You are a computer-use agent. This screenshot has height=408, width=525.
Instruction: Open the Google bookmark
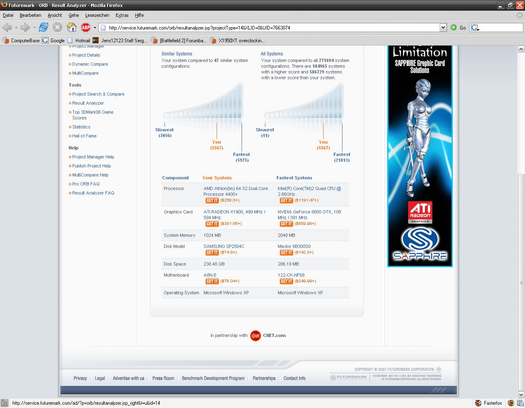pos(53,40)
